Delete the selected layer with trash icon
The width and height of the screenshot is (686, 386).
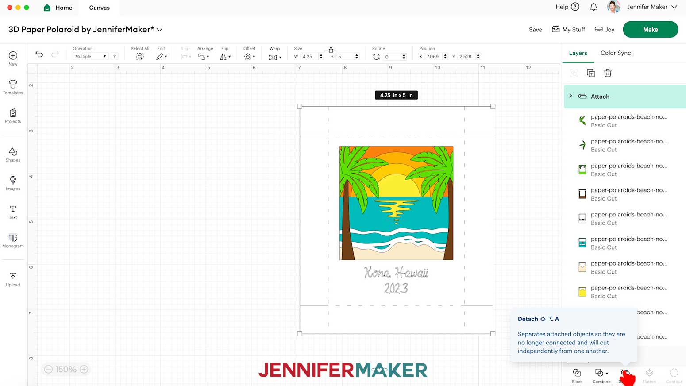[608, 73]
